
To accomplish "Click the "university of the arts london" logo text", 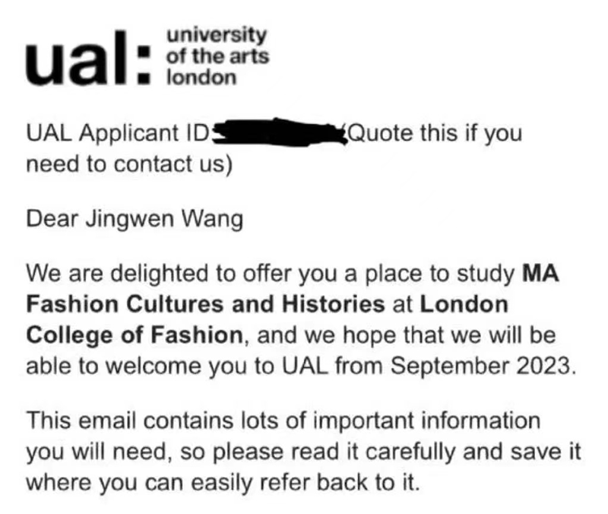I will coord(217,56).
